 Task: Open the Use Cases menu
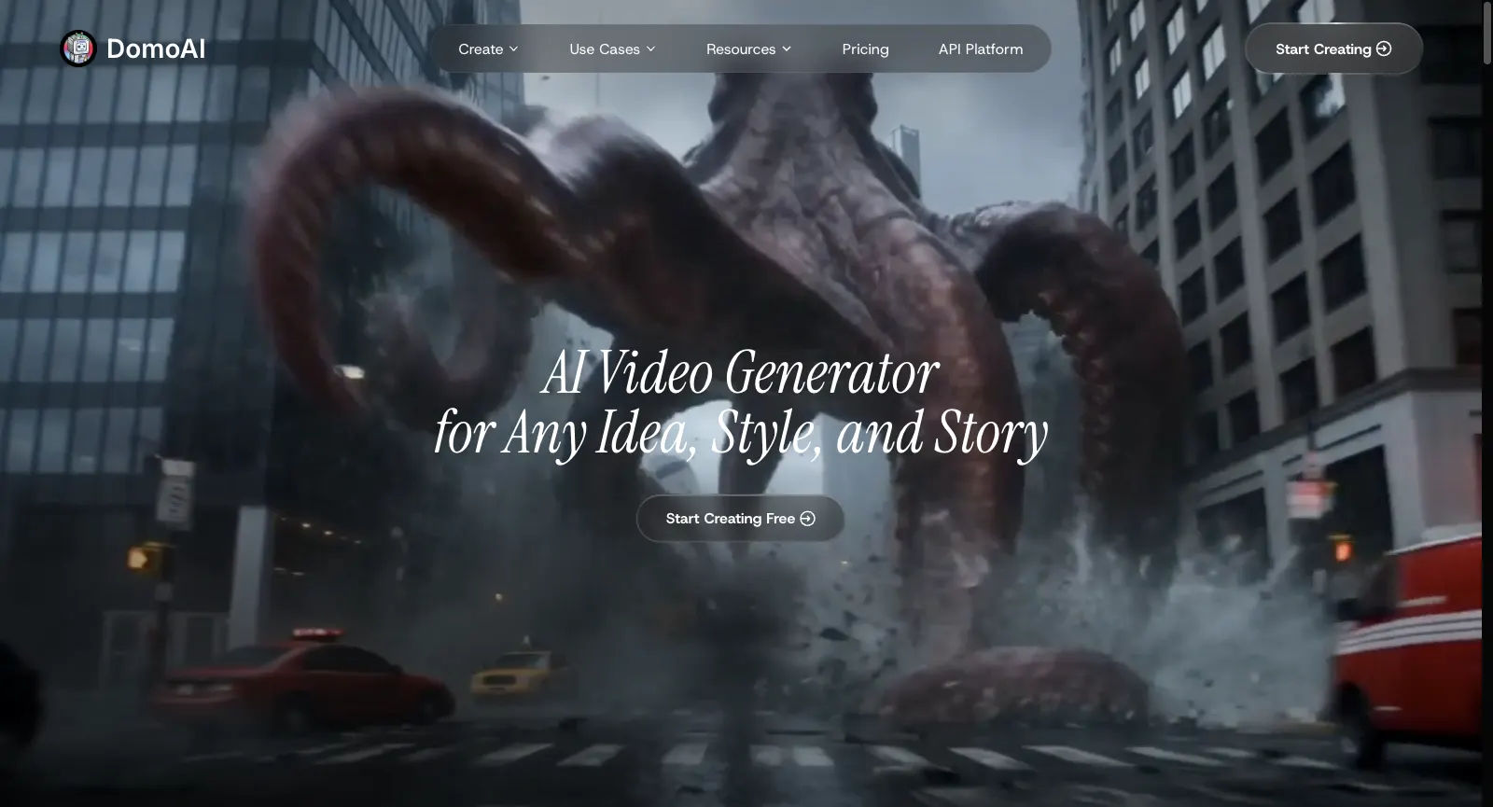612,49
